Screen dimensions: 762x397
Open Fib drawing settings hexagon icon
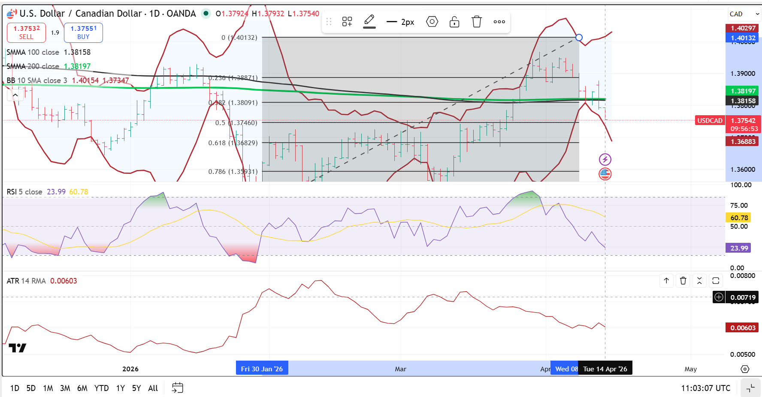point(432,21)
